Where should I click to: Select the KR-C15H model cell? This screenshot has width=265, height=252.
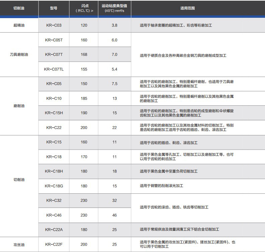(x=54, y=113)
